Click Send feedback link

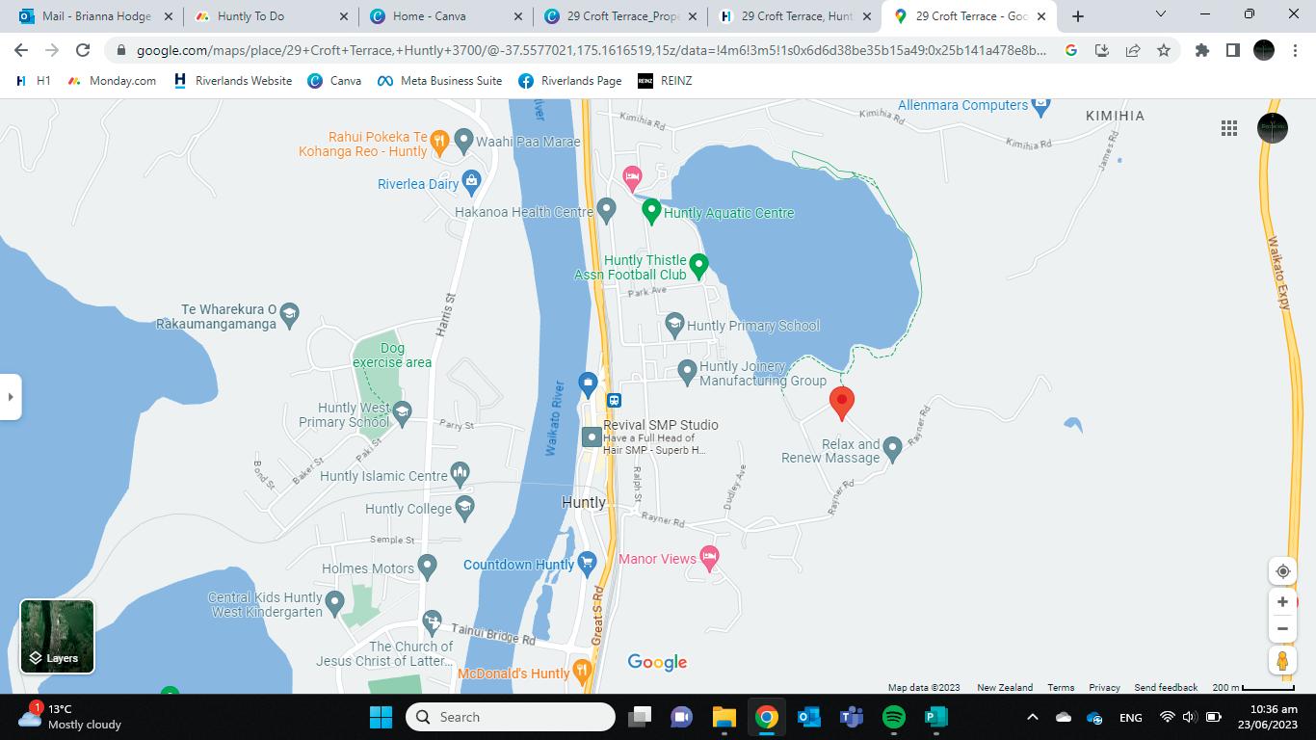tap(1166, 687)
